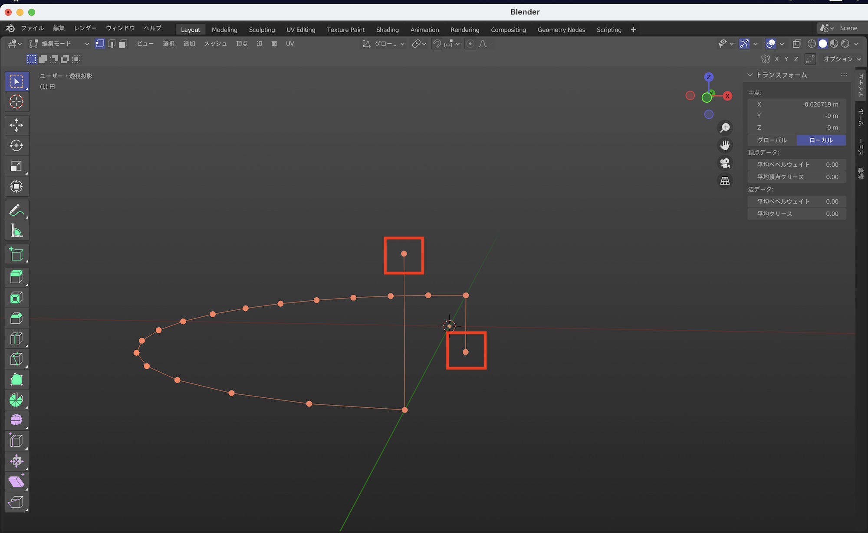Expand the オプション dropdown
Image resolution: width=868 pixels, height=533 pixels.
pos(842,59)
